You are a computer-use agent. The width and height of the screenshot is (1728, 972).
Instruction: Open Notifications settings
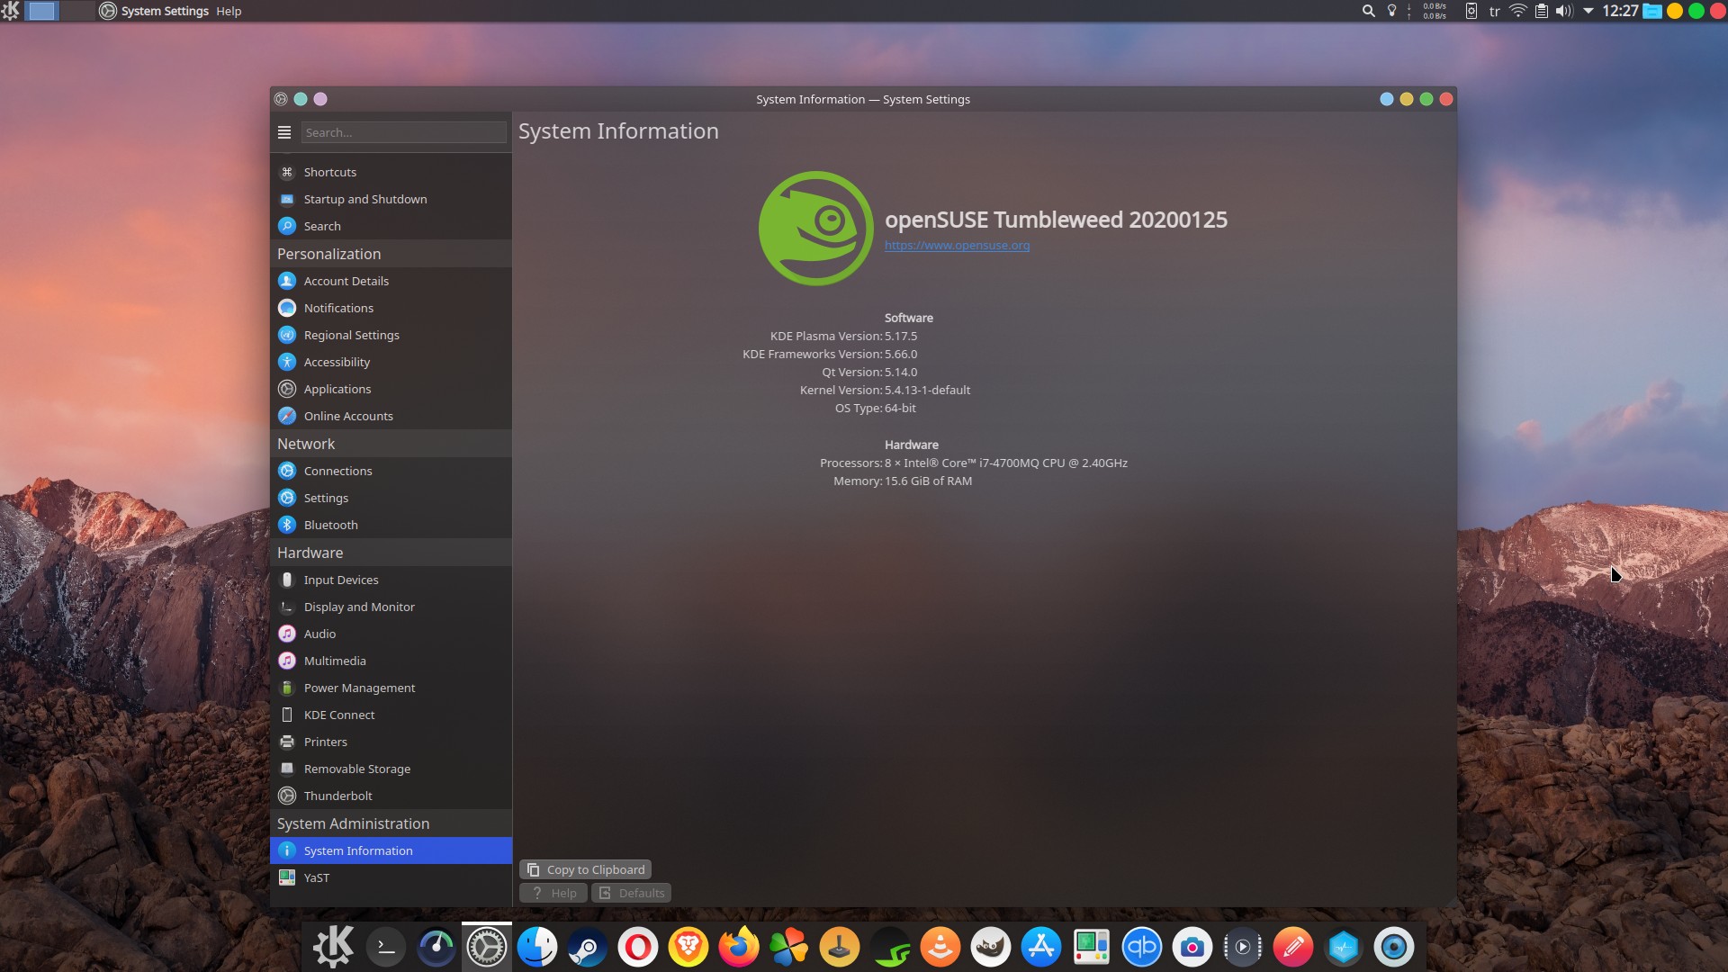[391, 308]
